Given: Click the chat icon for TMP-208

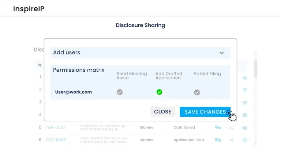Looking at the screenshot, I should click(x=218, y=128).
